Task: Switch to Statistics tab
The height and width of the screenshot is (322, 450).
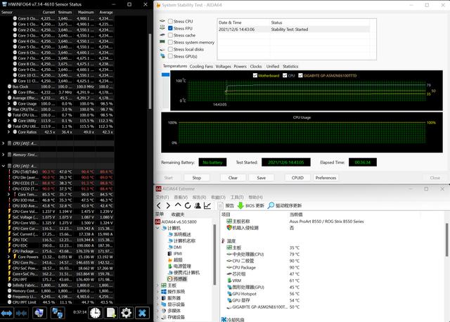Action: (x=290, y=66)
